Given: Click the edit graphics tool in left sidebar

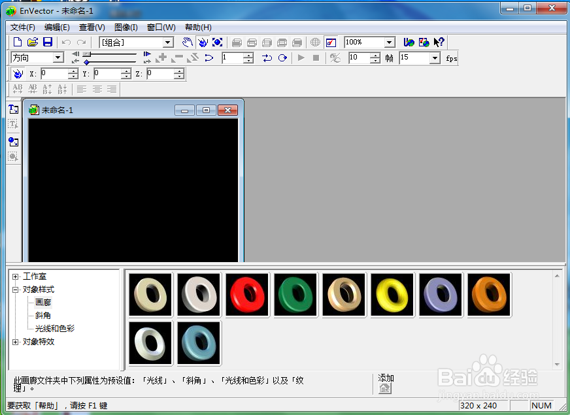Looking at the screenshot, I should click(x=14, y=157).
